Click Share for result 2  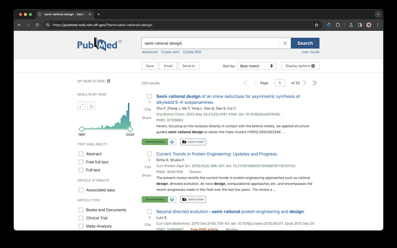pos(146,175)
